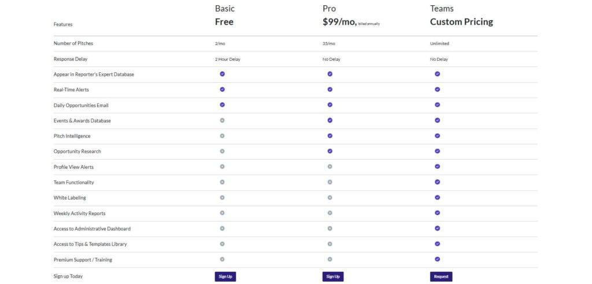Select the Teams Custom Pricing heading
The width and height of the screenshot is (592, 284).
[x=461, y=22]
